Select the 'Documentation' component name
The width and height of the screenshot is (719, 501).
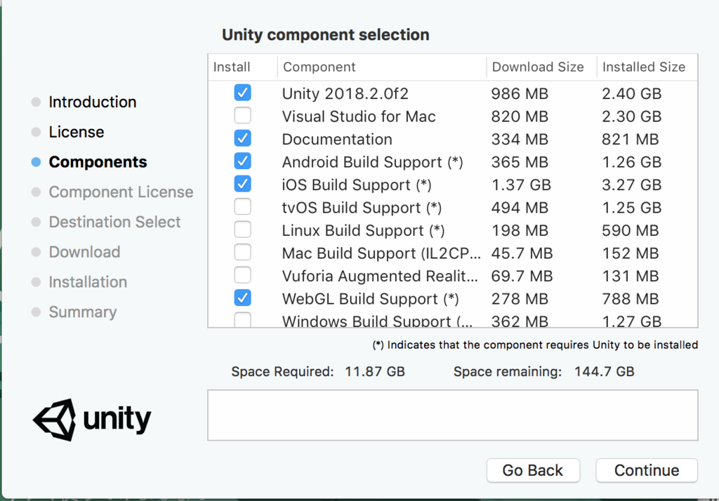[337, 140]
